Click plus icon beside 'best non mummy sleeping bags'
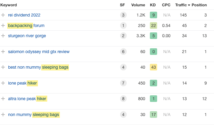Image resolution: width=214 pixels, height=125 pixels. [3, 67]
